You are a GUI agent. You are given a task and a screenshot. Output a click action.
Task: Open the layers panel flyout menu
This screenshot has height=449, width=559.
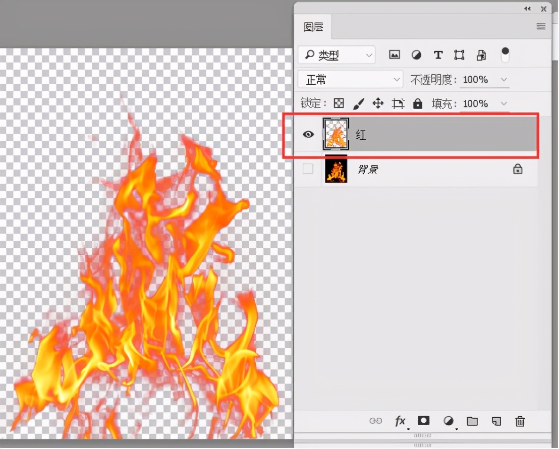[x=541, y=27]
